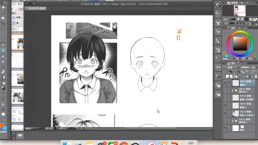
Task: Select the Move layer tool
Action: coord(3,24)
